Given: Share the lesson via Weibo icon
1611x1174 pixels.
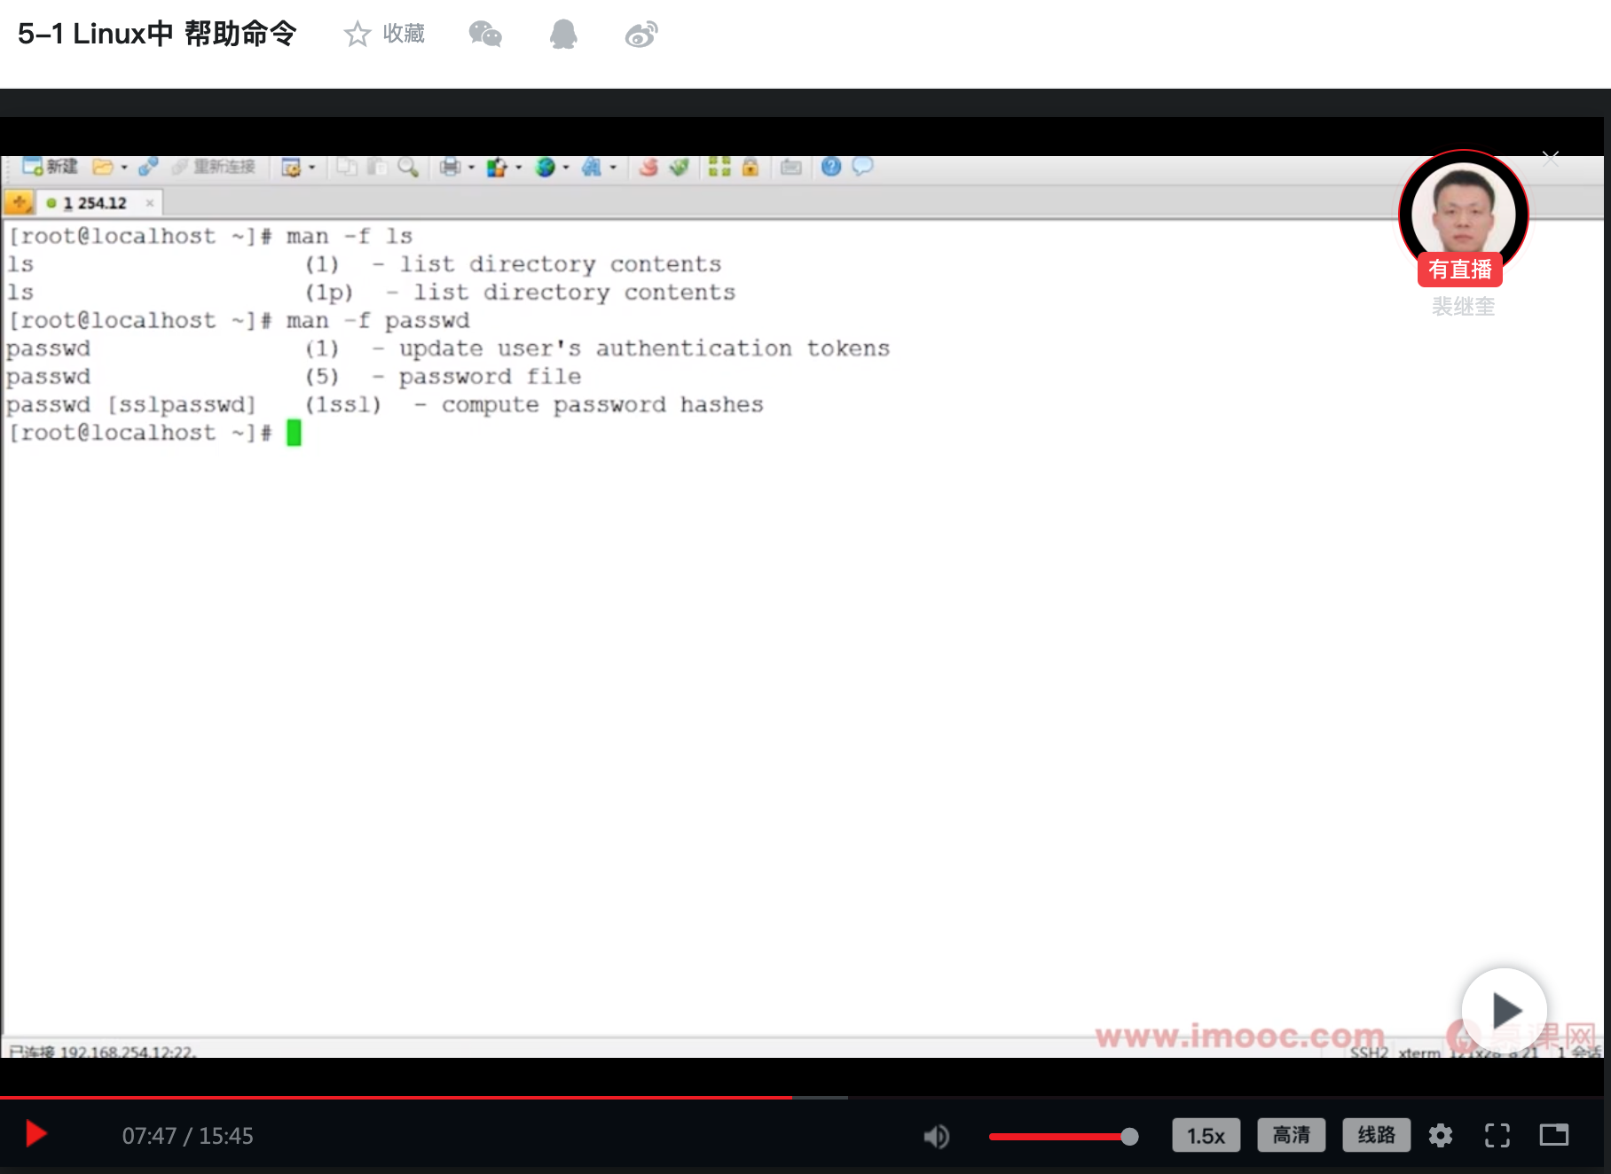Looking at the screenshot, I should 641,35.
